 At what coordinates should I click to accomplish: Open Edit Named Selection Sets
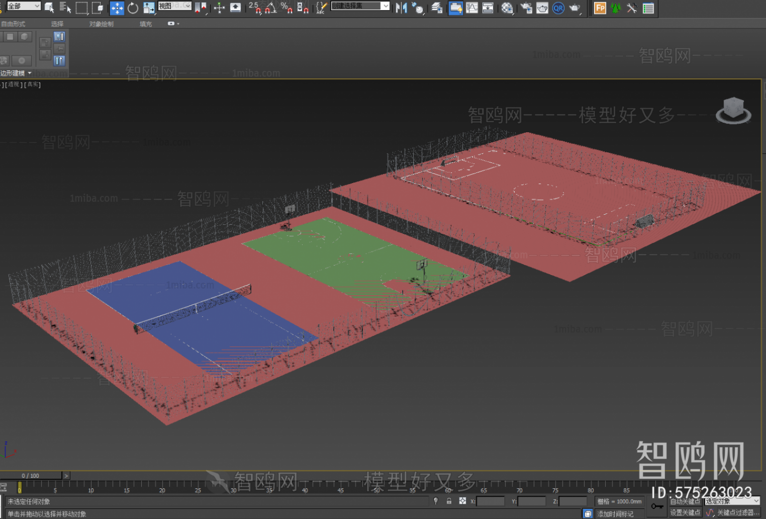(321, 8)
